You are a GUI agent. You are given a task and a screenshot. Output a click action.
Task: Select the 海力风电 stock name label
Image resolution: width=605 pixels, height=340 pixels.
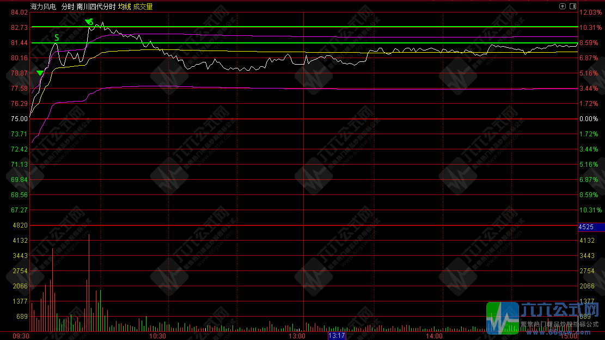(43, 7)
